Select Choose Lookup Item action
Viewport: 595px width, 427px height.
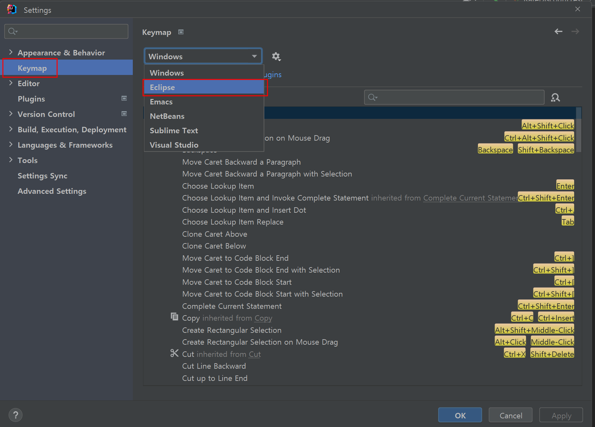pos(218,186)
